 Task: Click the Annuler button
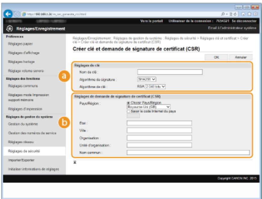[x=241, y=57]
